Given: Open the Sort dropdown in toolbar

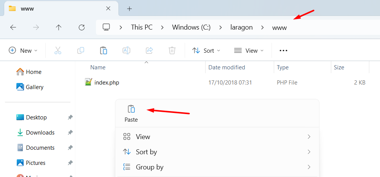Looking at the screenshot, I should (206, 50).
